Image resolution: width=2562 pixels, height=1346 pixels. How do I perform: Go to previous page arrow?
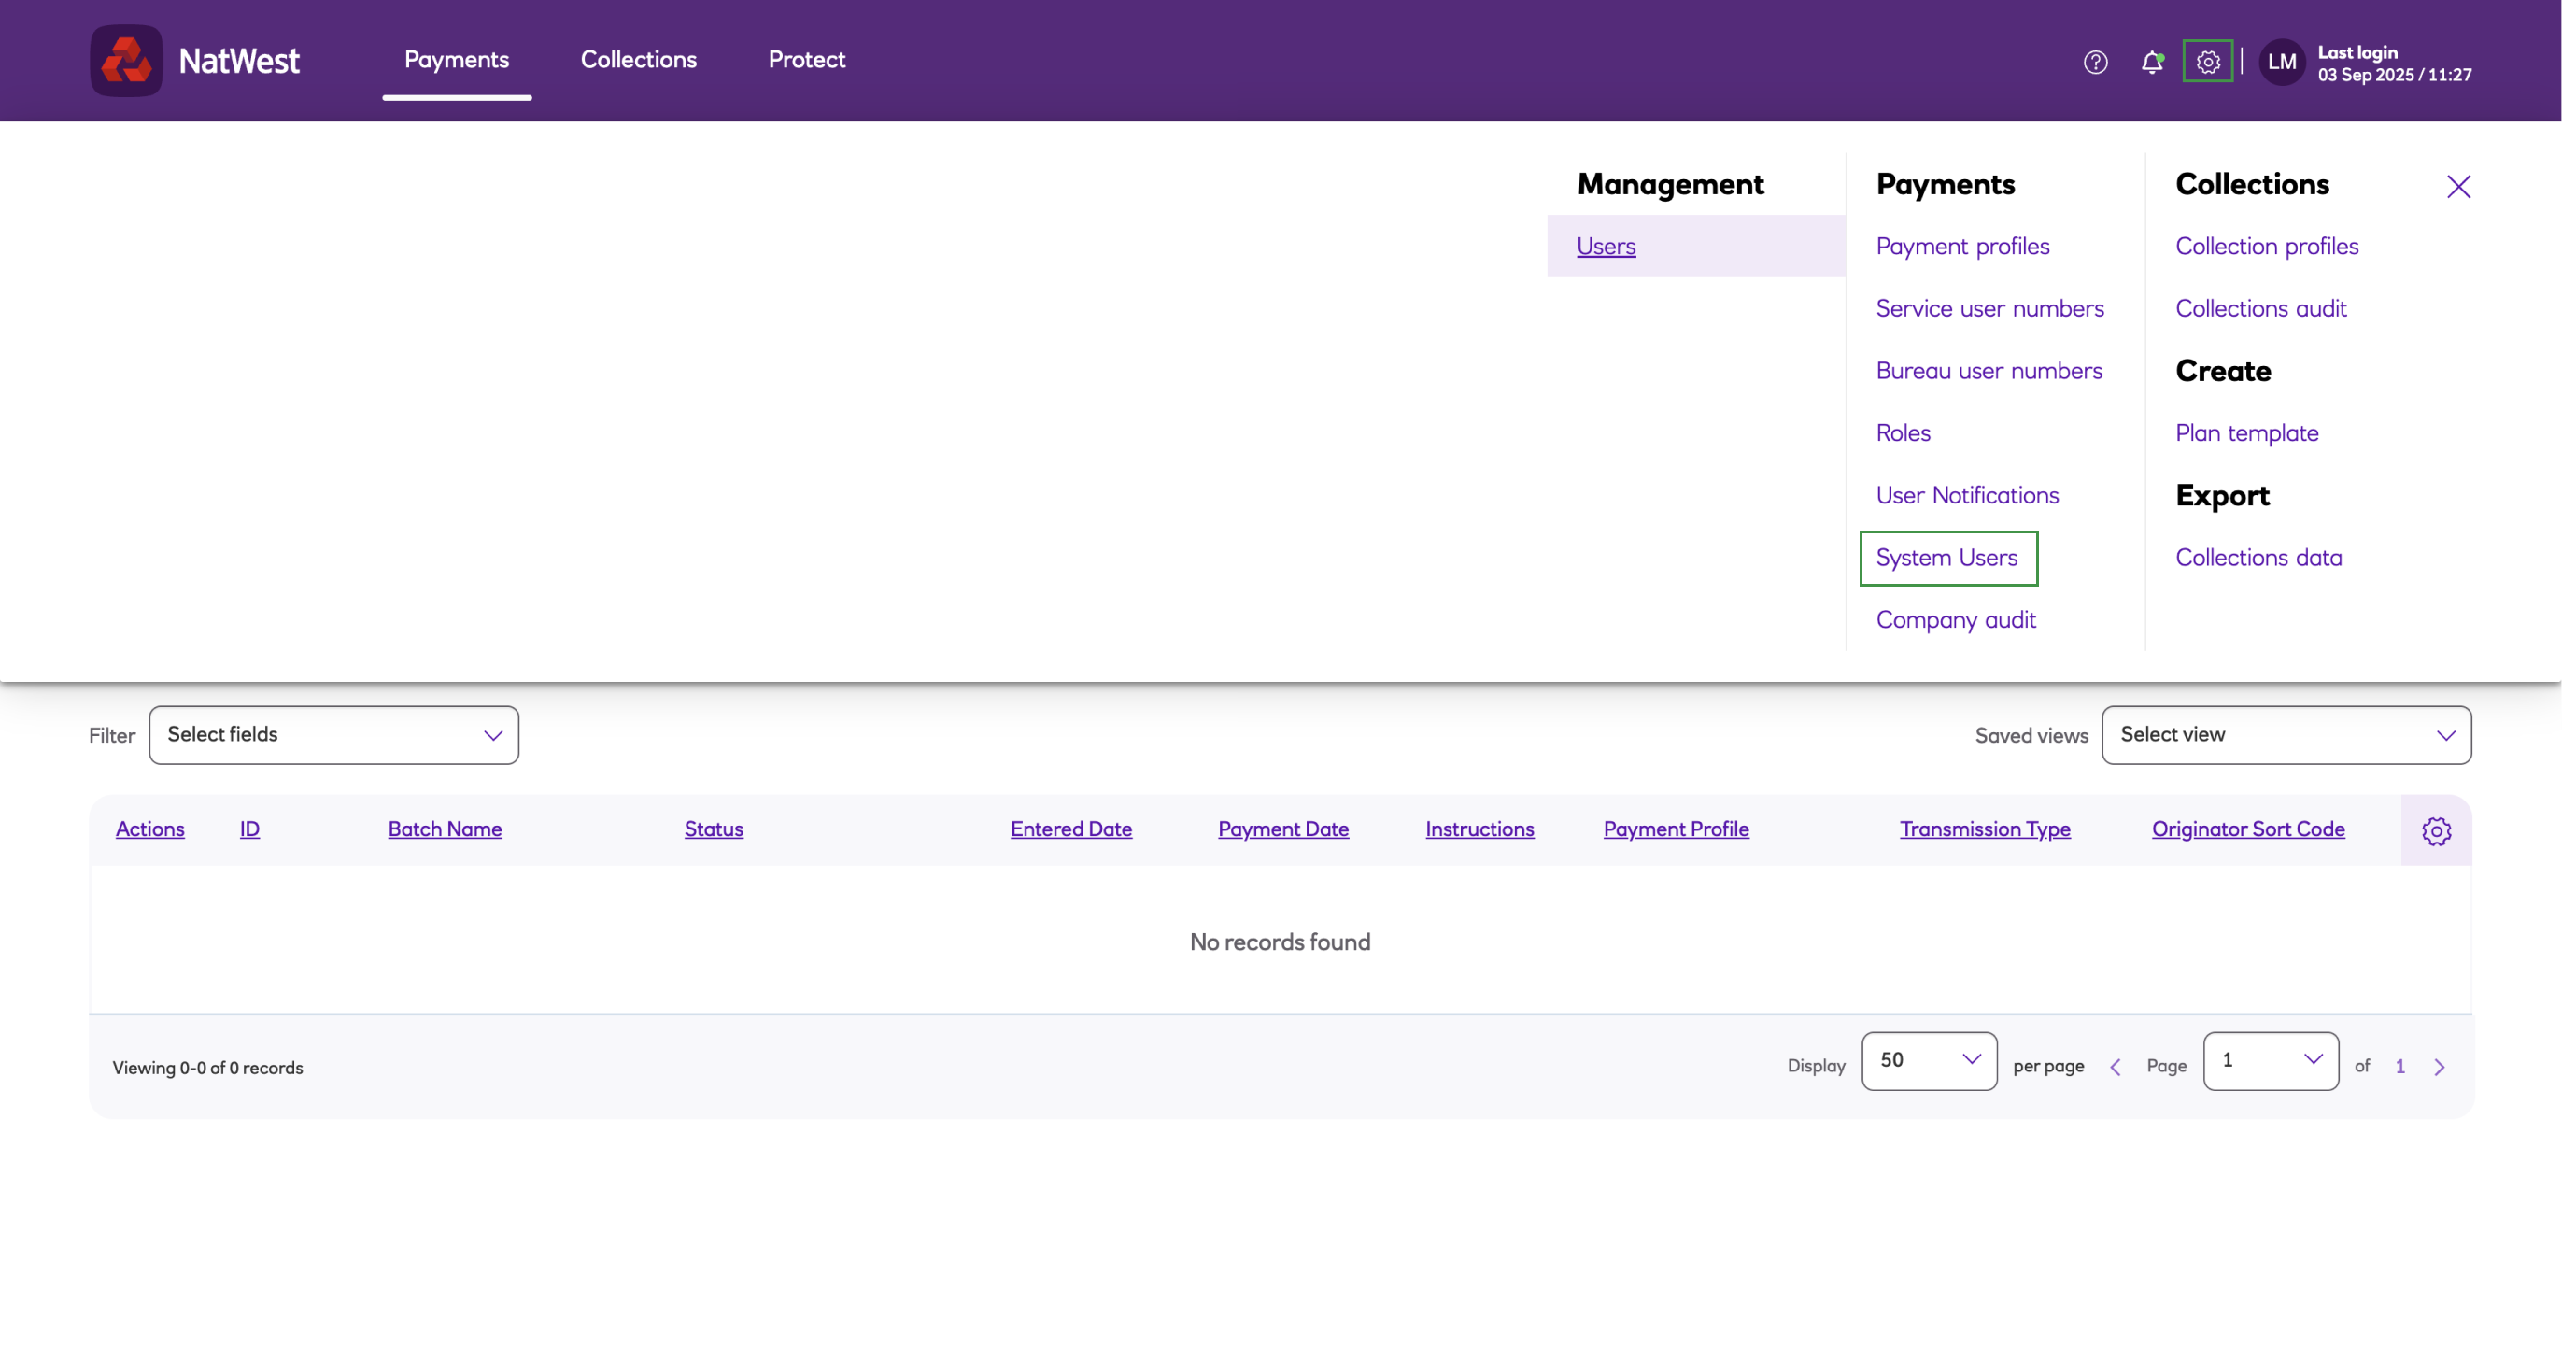[2116, 1067]
